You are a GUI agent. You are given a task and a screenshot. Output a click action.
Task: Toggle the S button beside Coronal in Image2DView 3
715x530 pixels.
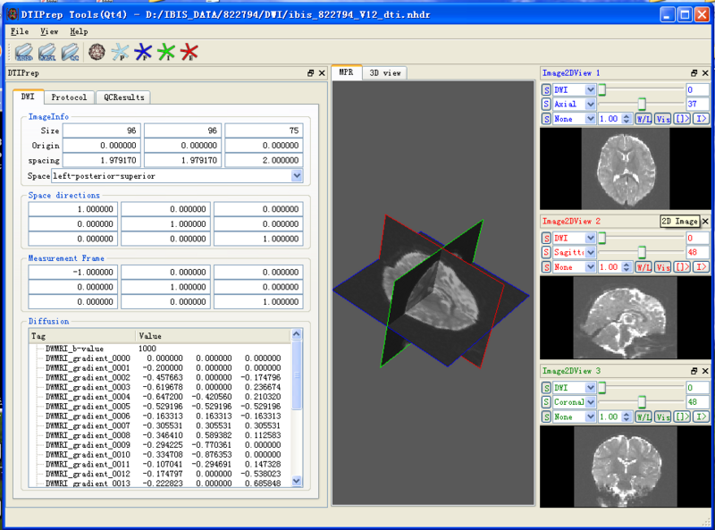pos(546,402)
